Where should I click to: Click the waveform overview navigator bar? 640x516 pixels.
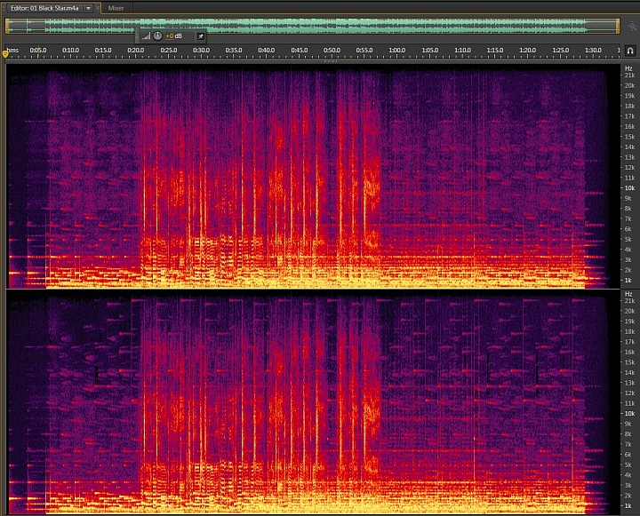(313, 26)
